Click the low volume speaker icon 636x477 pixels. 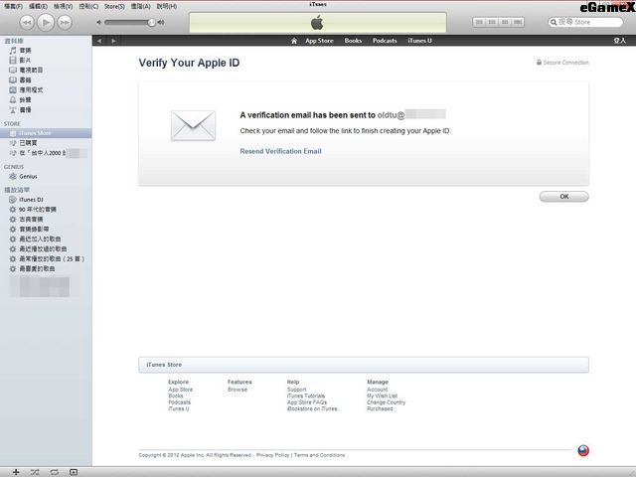pos(99,22)
